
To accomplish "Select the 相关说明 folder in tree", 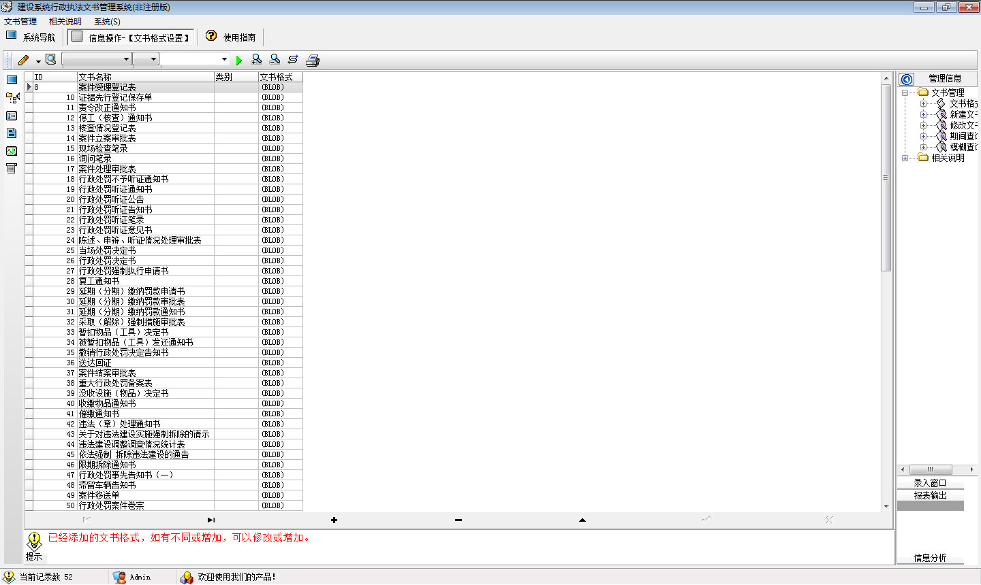I will (x=948, y=158).
